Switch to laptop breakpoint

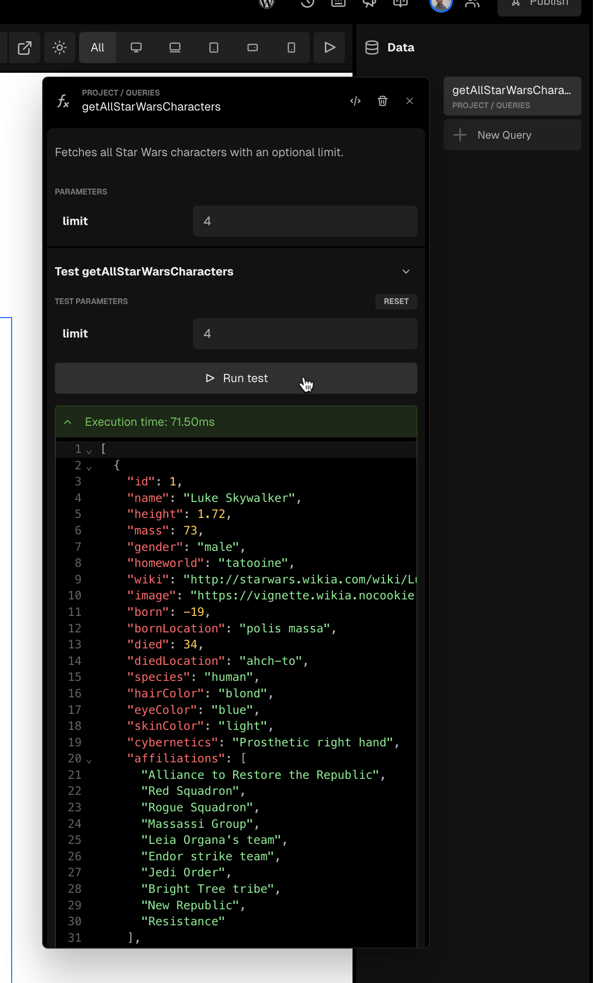(175, 48)
